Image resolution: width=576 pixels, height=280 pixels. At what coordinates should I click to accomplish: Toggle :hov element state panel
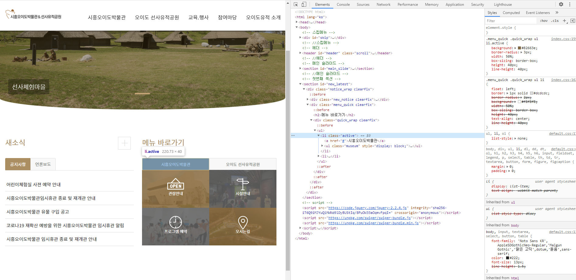pos(544,21)
